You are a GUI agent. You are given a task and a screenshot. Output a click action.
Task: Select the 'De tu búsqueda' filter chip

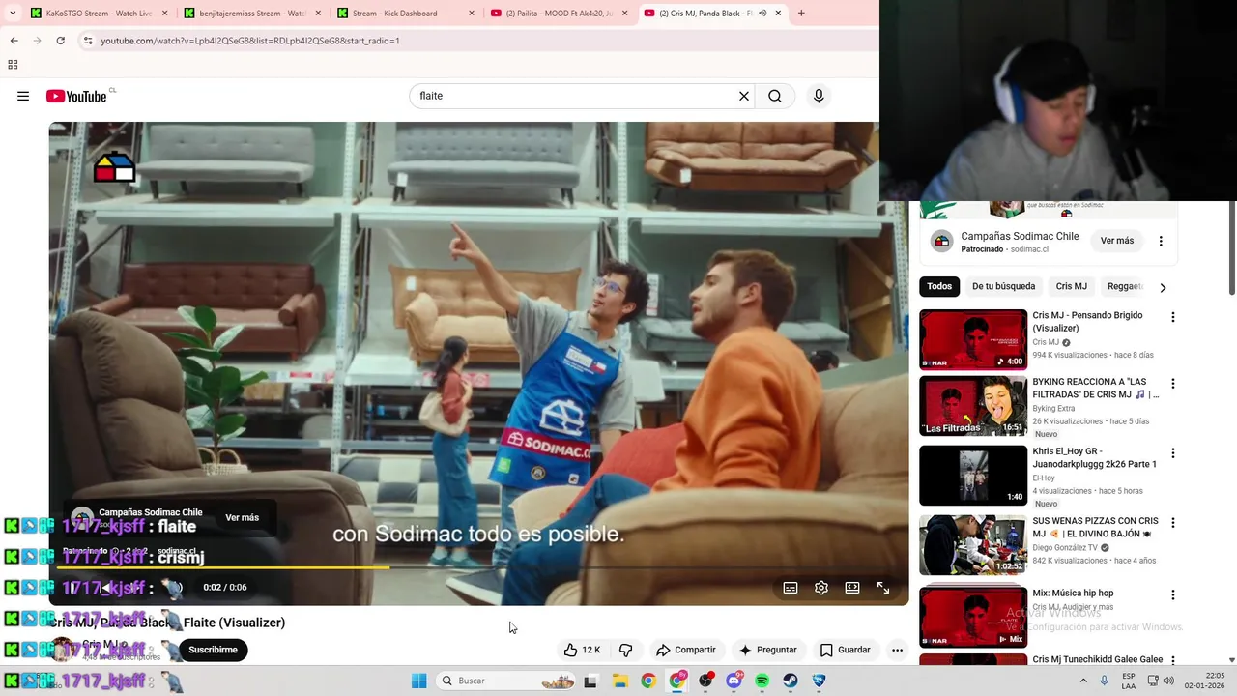tap(1003, 286)
